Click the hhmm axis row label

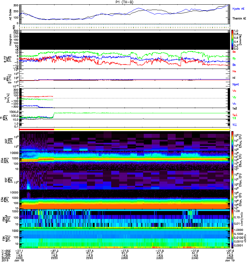coord(6,258)
